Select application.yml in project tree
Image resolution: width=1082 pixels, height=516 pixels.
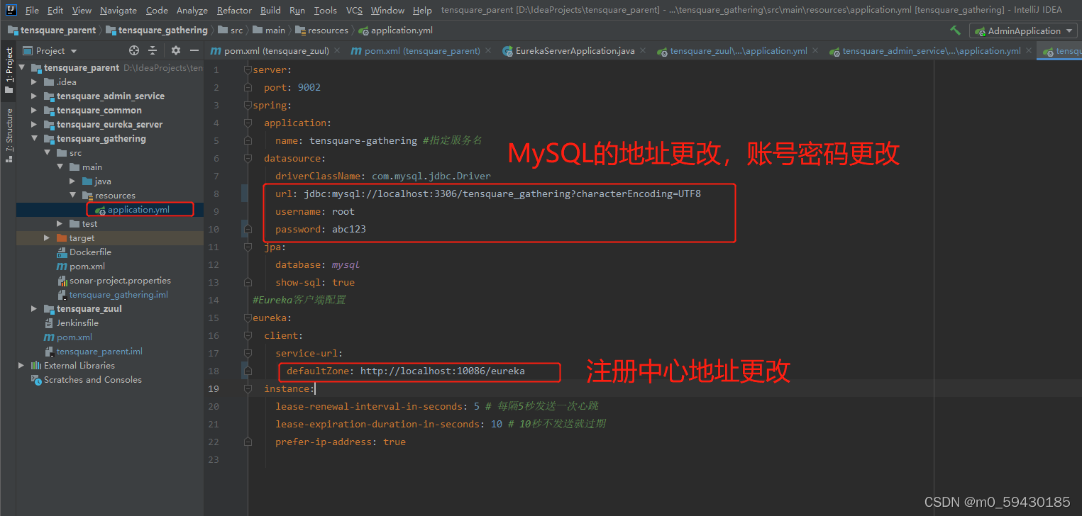[x=138, y=210]
